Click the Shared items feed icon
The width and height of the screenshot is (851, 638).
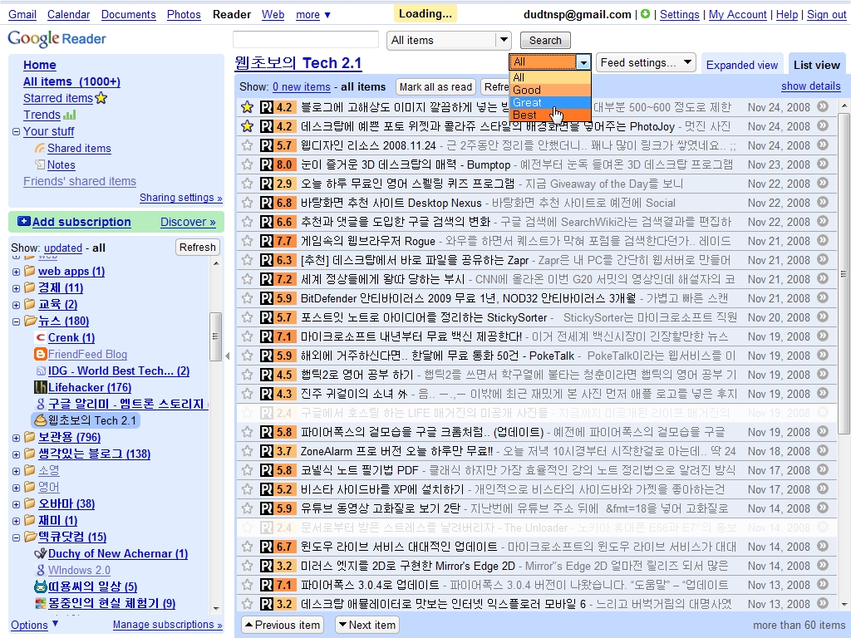tap(40, 148)
